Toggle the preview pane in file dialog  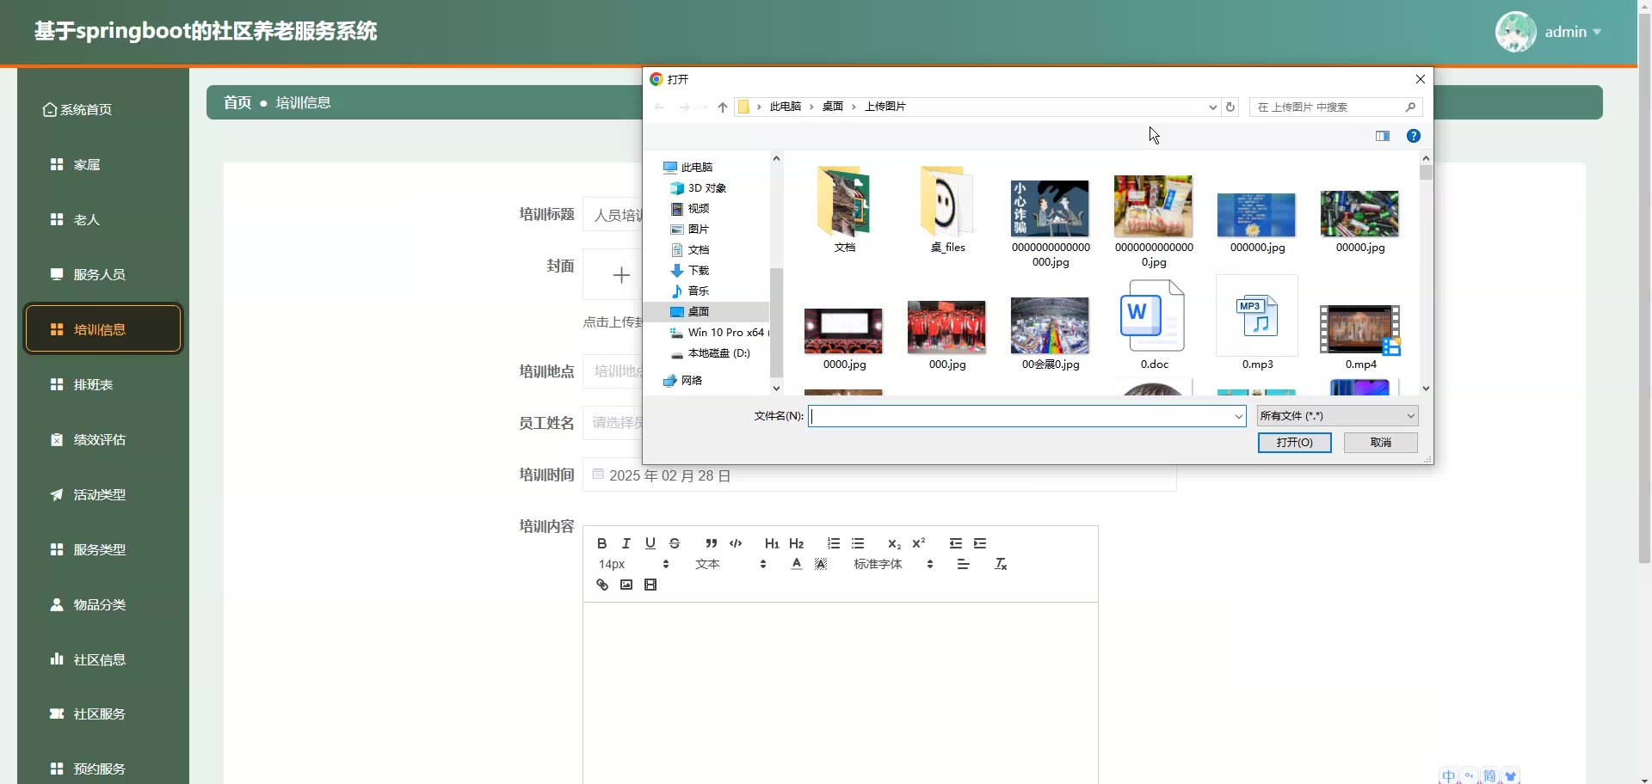(x=1383, y=136)
